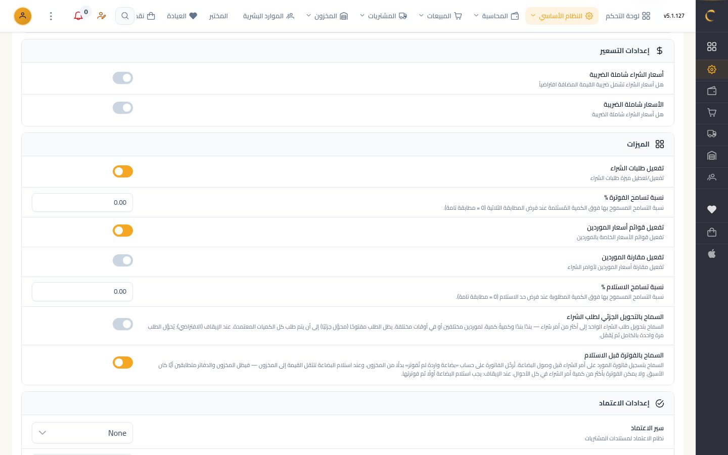This screenshot has height=455, width=728.
Task: Enable تفعيل مقارنة الموردين switch
Action: pyautogui.click(x=123, y=260)
